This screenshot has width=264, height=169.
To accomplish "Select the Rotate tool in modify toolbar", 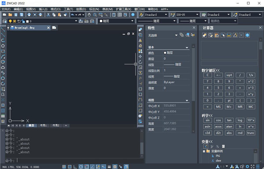I will click(140, 62).
